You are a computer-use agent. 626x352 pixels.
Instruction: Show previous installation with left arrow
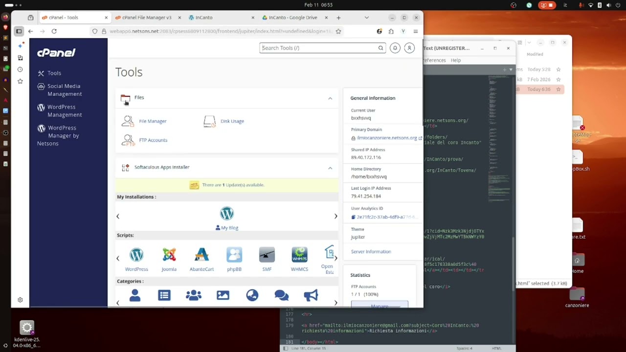118,216
